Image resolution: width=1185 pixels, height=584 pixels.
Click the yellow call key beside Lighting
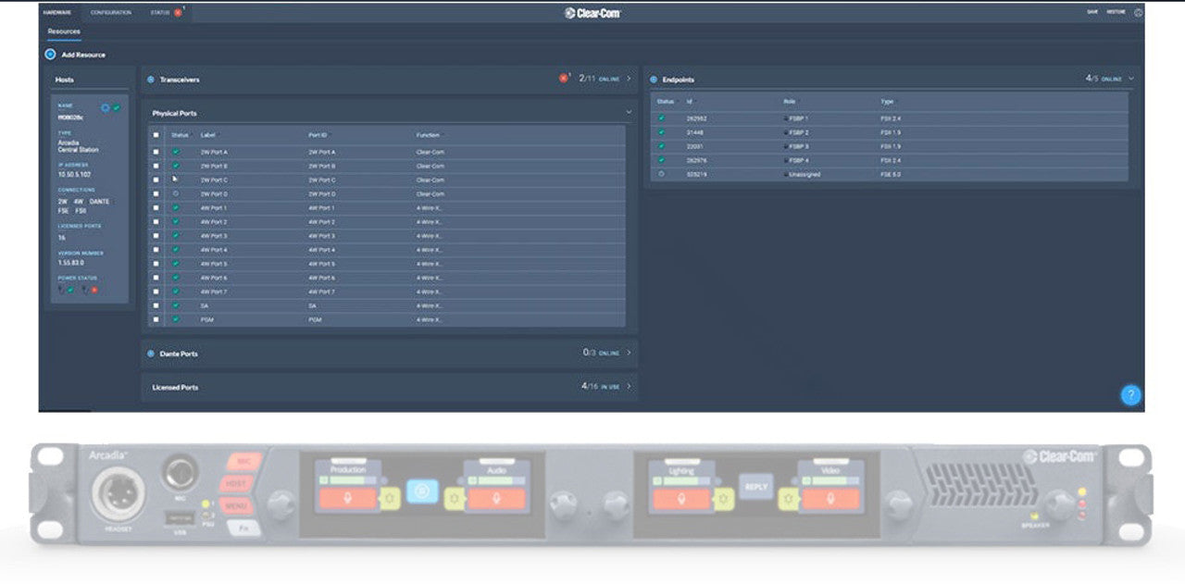pos(723,500)
